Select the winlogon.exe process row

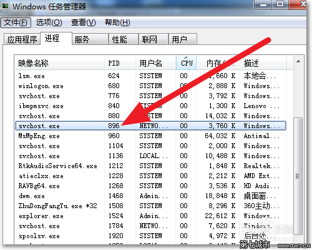150,86
